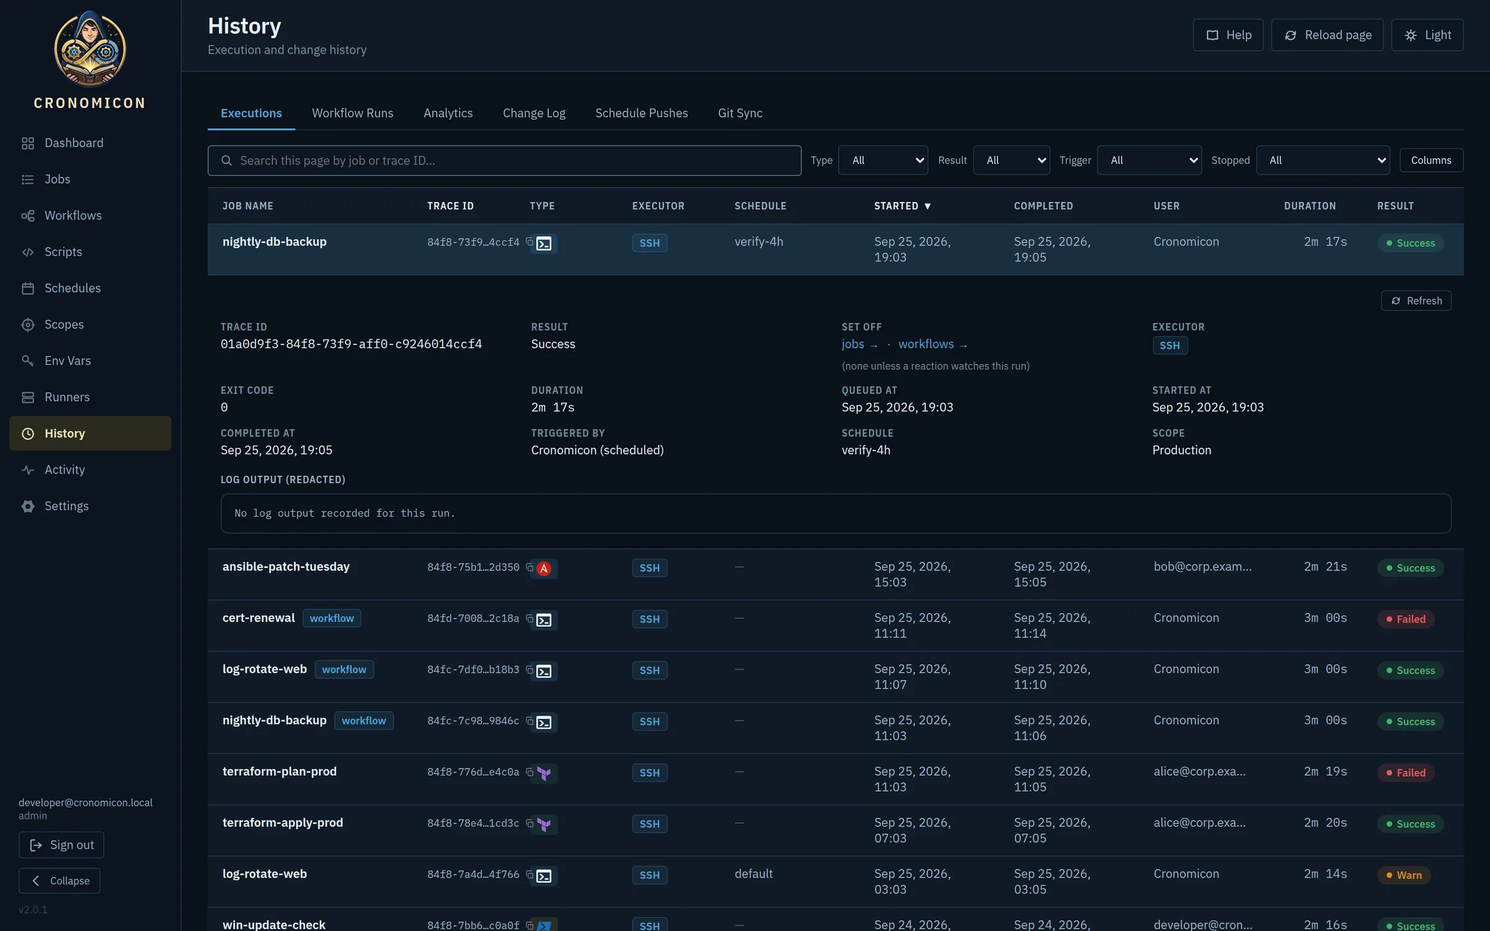Click workflow badge on cert-renewal row
1490x931 pixels.
(x=332, y=618)
